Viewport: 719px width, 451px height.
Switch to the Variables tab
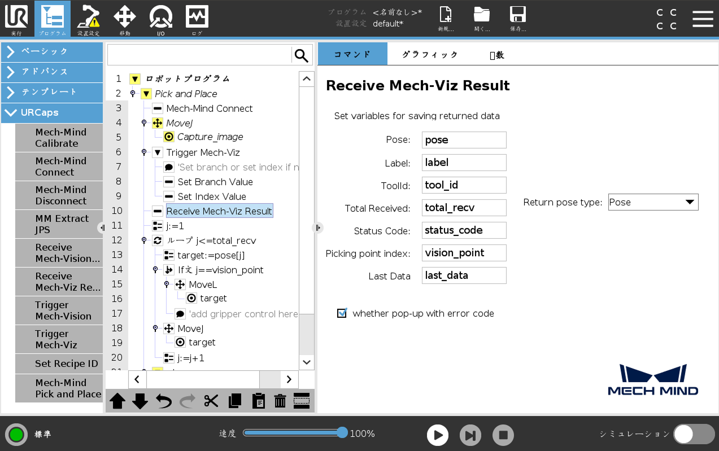point(496,55)
